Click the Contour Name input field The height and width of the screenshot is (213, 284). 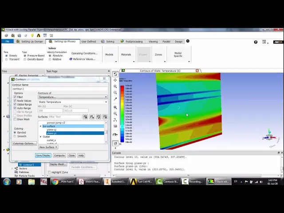(60, 89)
